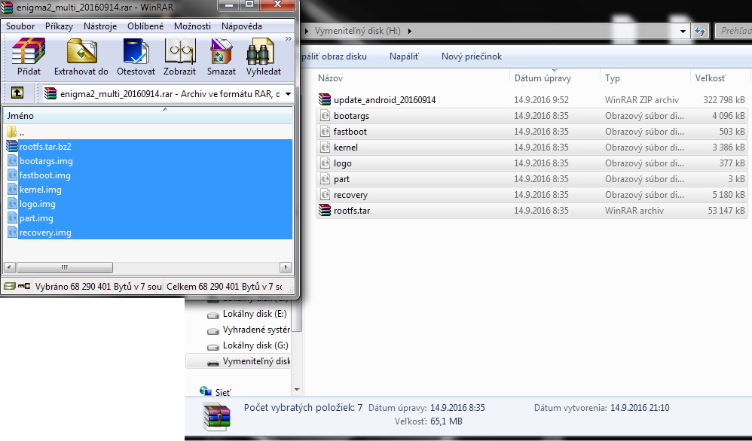Image resolution: width=752 pixels, height=441 pixels.
Task: Click the WinRAR horizontal scrollbar thumb
Action: tap(64, 267)
